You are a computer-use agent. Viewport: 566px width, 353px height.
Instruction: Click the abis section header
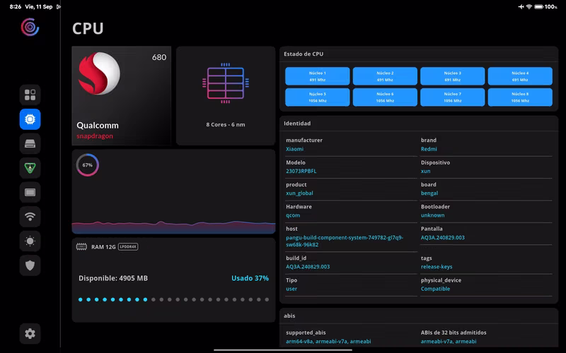point(289,316)
